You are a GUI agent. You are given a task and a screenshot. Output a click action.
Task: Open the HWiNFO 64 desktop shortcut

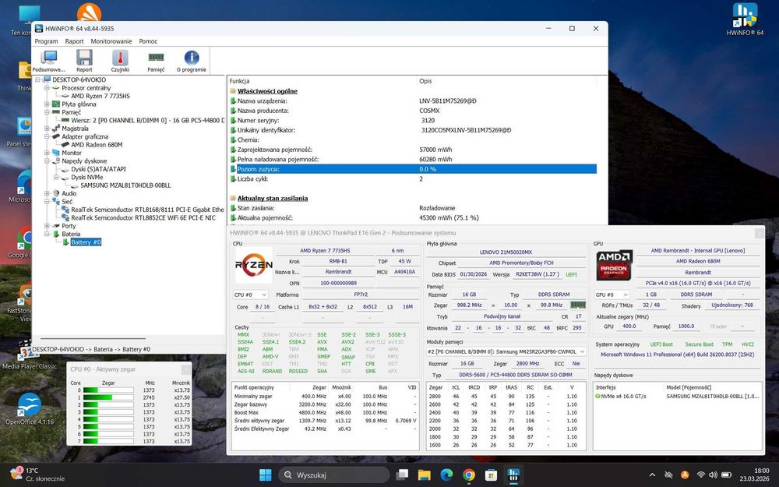[745, 19]
